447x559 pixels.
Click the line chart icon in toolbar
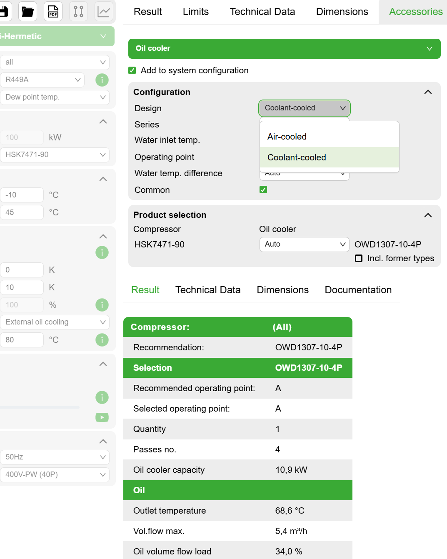(x=103, y=11)
